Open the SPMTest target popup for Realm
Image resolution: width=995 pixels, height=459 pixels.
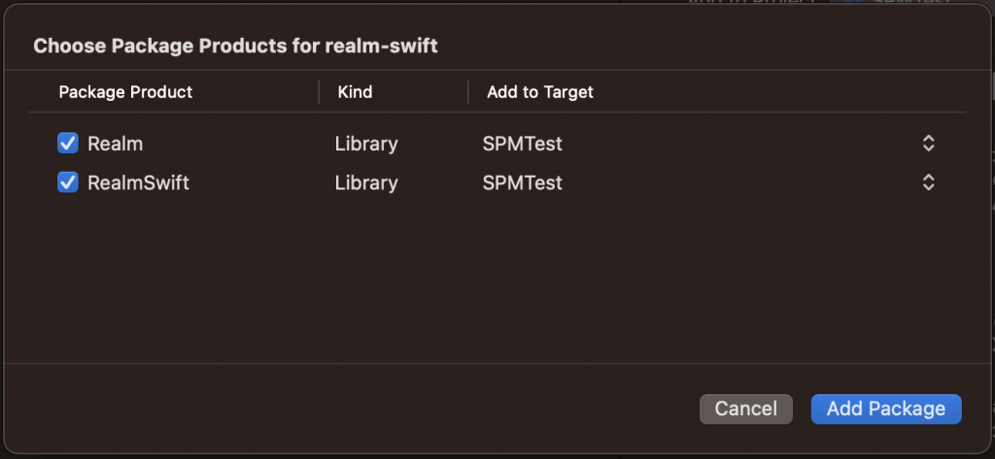click(x=523, y=144)
